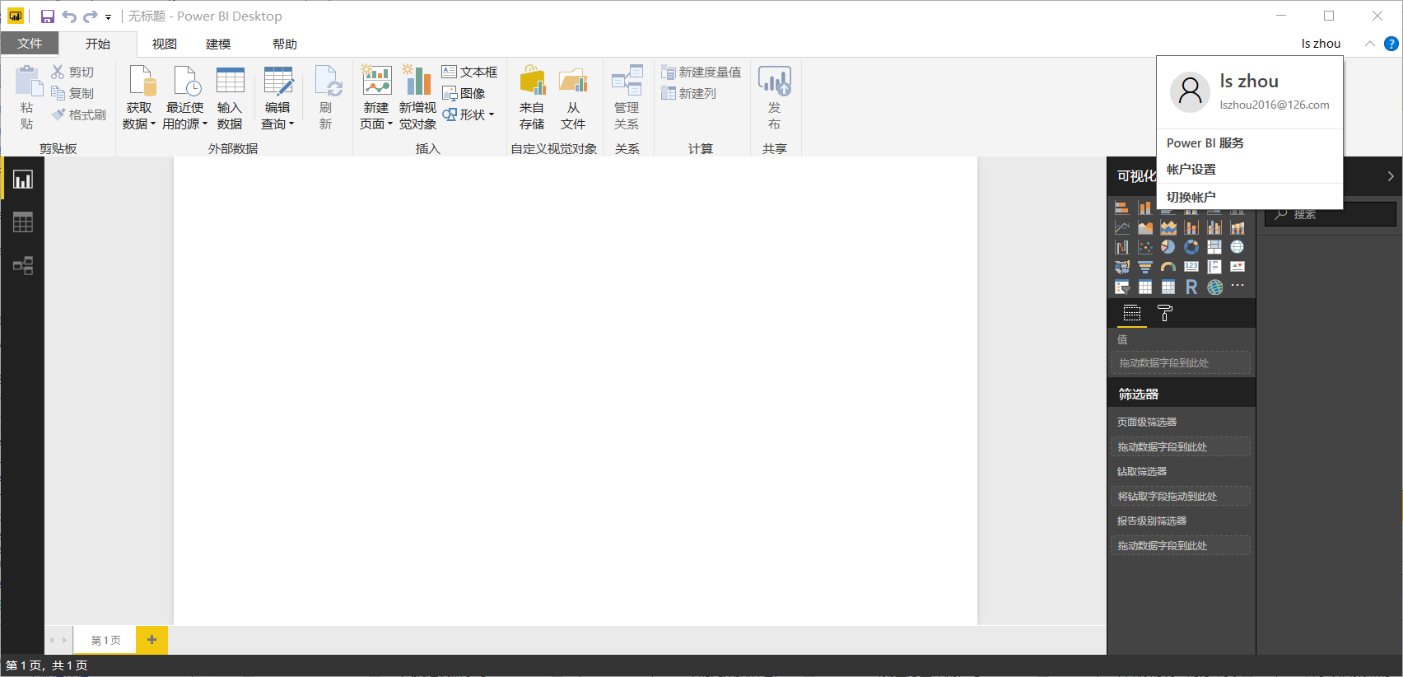Switch to the 视图 ribbon tab
The height and width of the screenshot is (677, 1403).
pos(165,44)
